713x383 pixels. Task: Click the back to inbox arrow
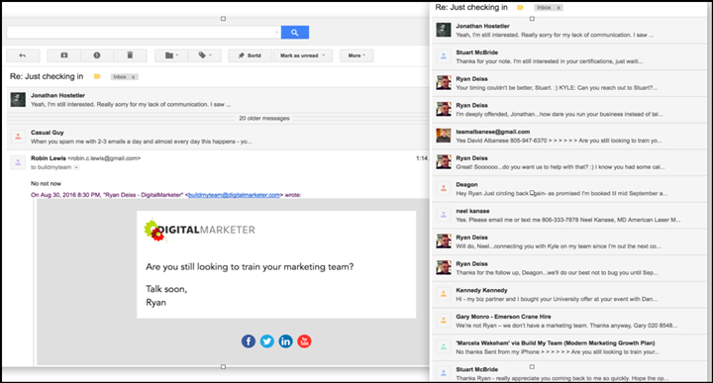(23, 55)
